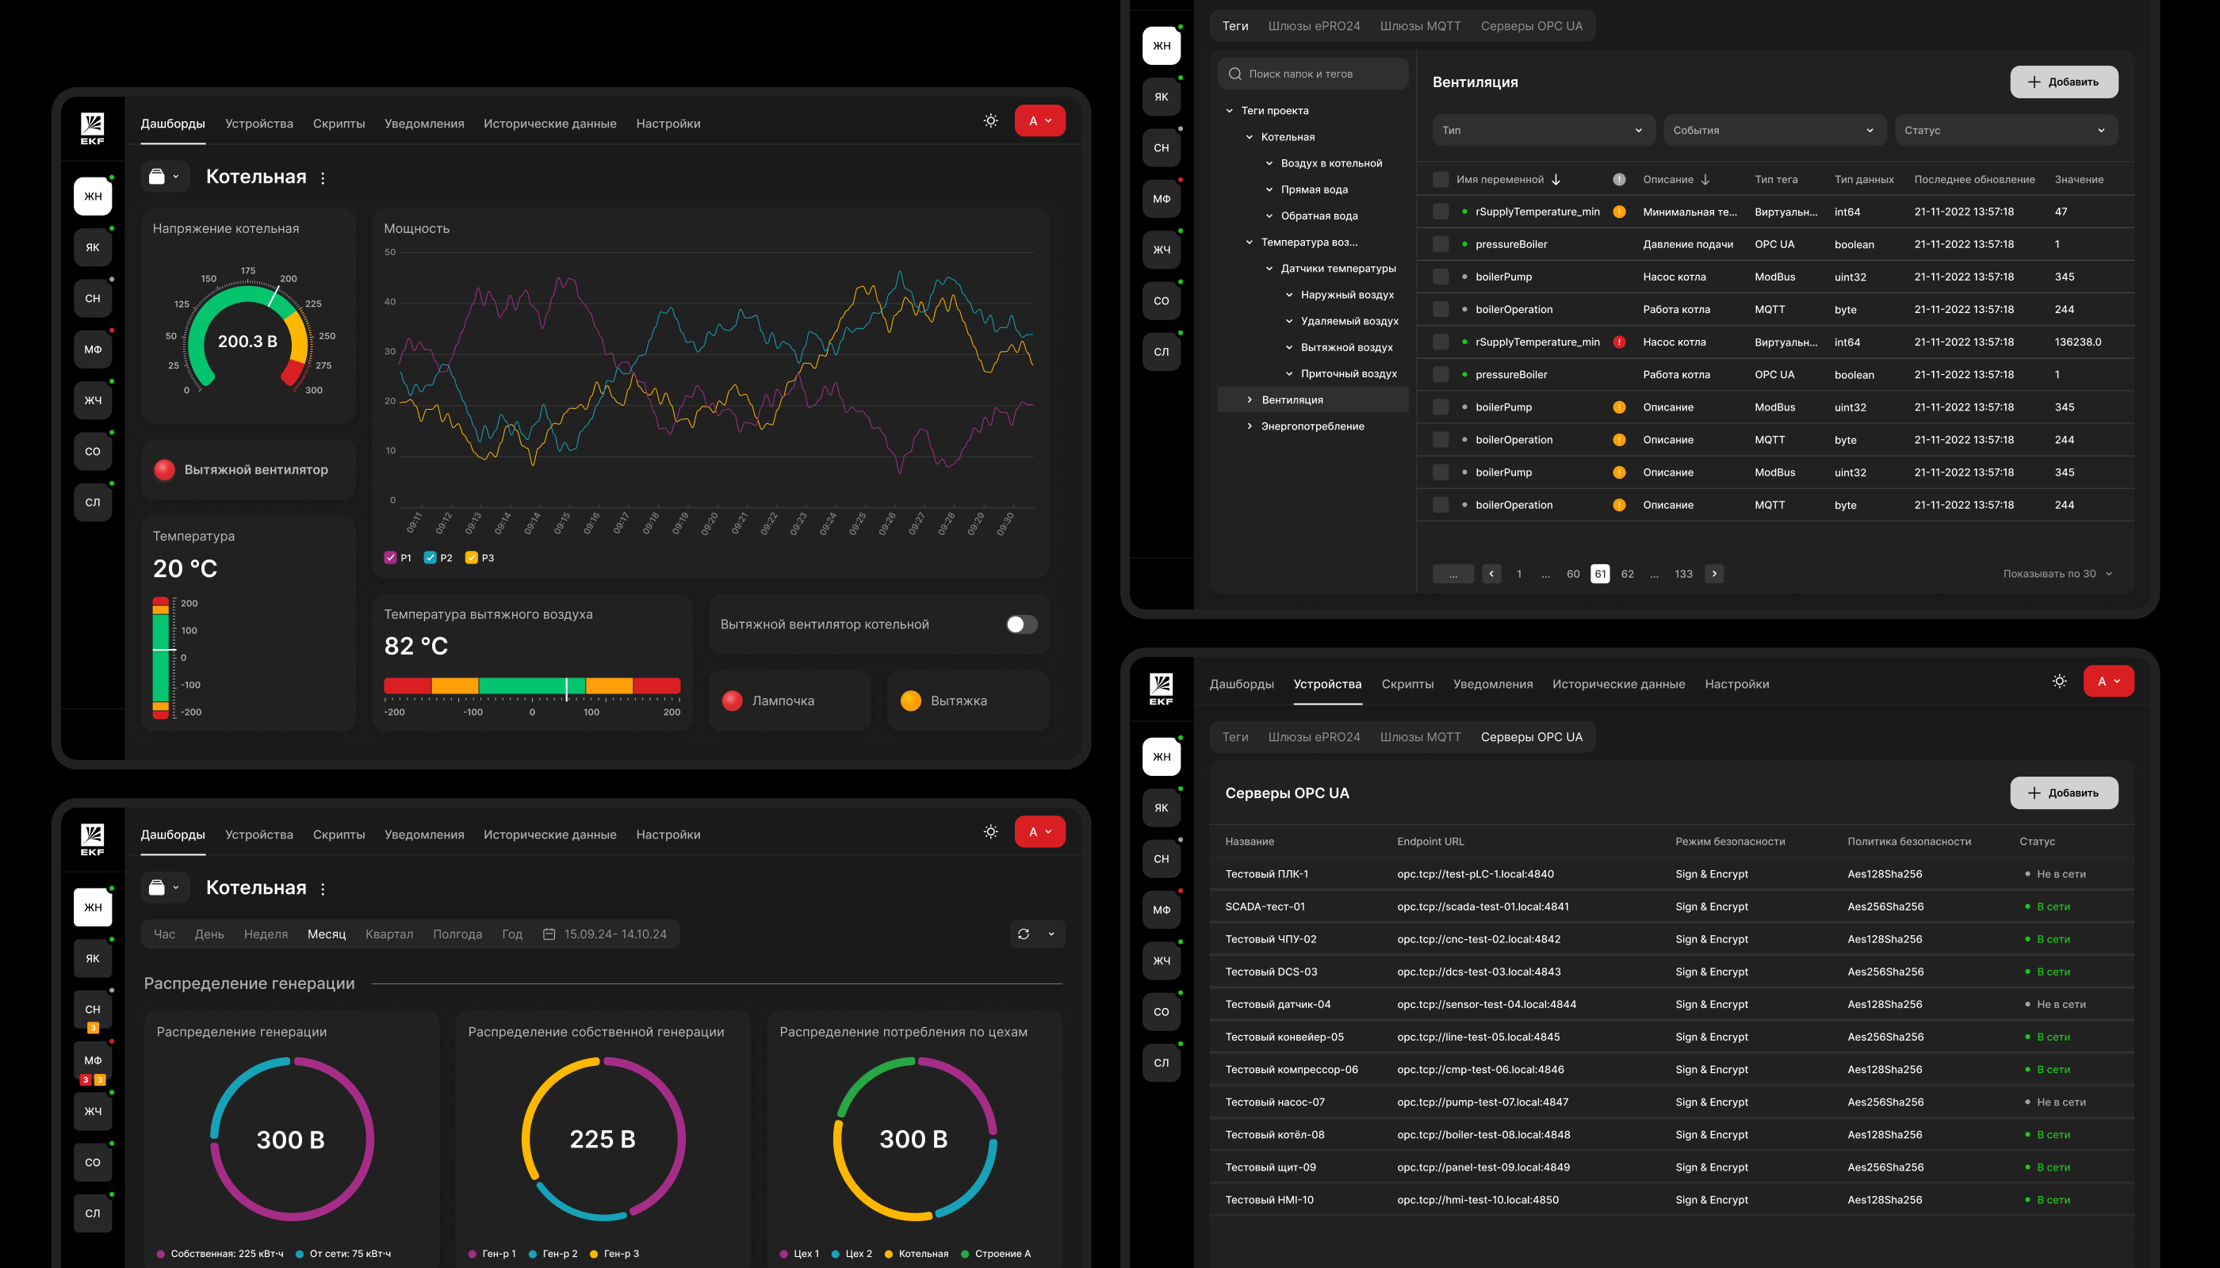Check checkbox for pressureBoiler Давление подачи row
The height and width of the screenshot is (1268, 2220).
(1440, 244)
